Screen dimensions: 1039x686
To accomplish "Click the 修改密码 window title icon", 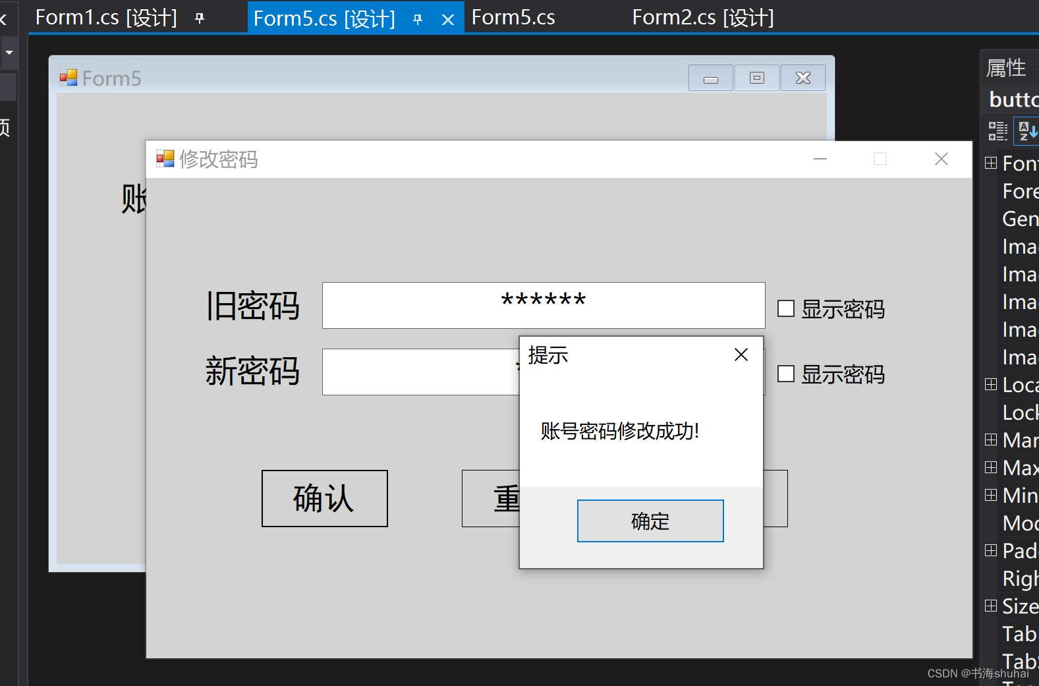I will 165,159.
